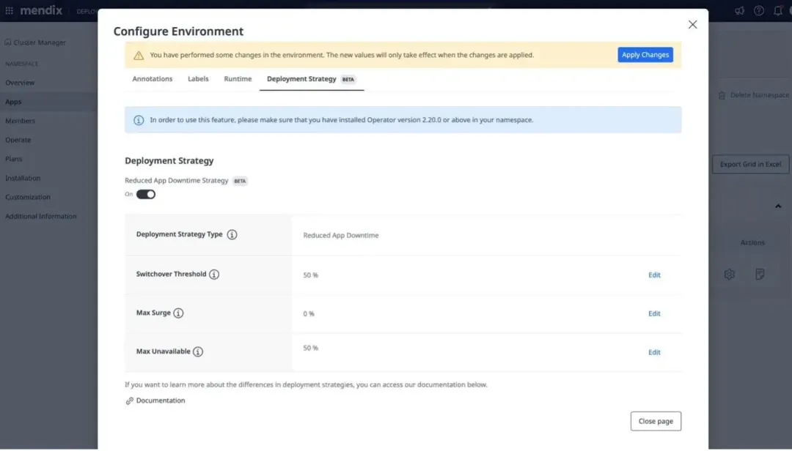Viewport: 792px width, 451px height.
Task: Click Export Grid in Excel button
Action: click(x=751, y=165)
